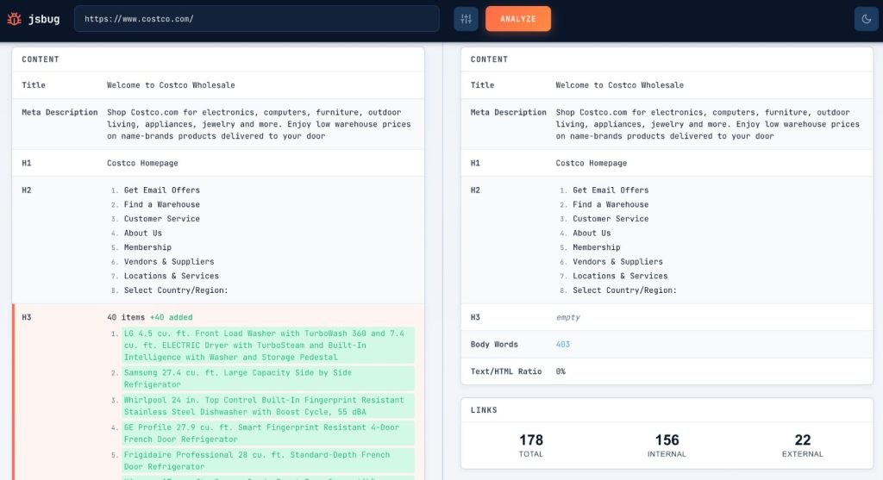
Task: Select right panel Title 'Welcome to Costco Wholesale'
Action: 619,85
